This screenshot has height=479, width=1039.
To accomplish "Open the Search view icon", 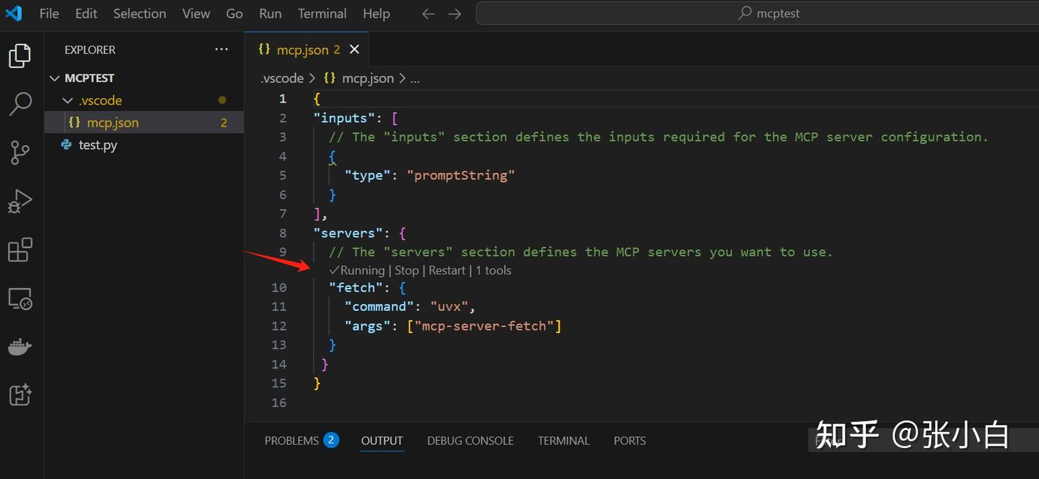I will point(20,104).
